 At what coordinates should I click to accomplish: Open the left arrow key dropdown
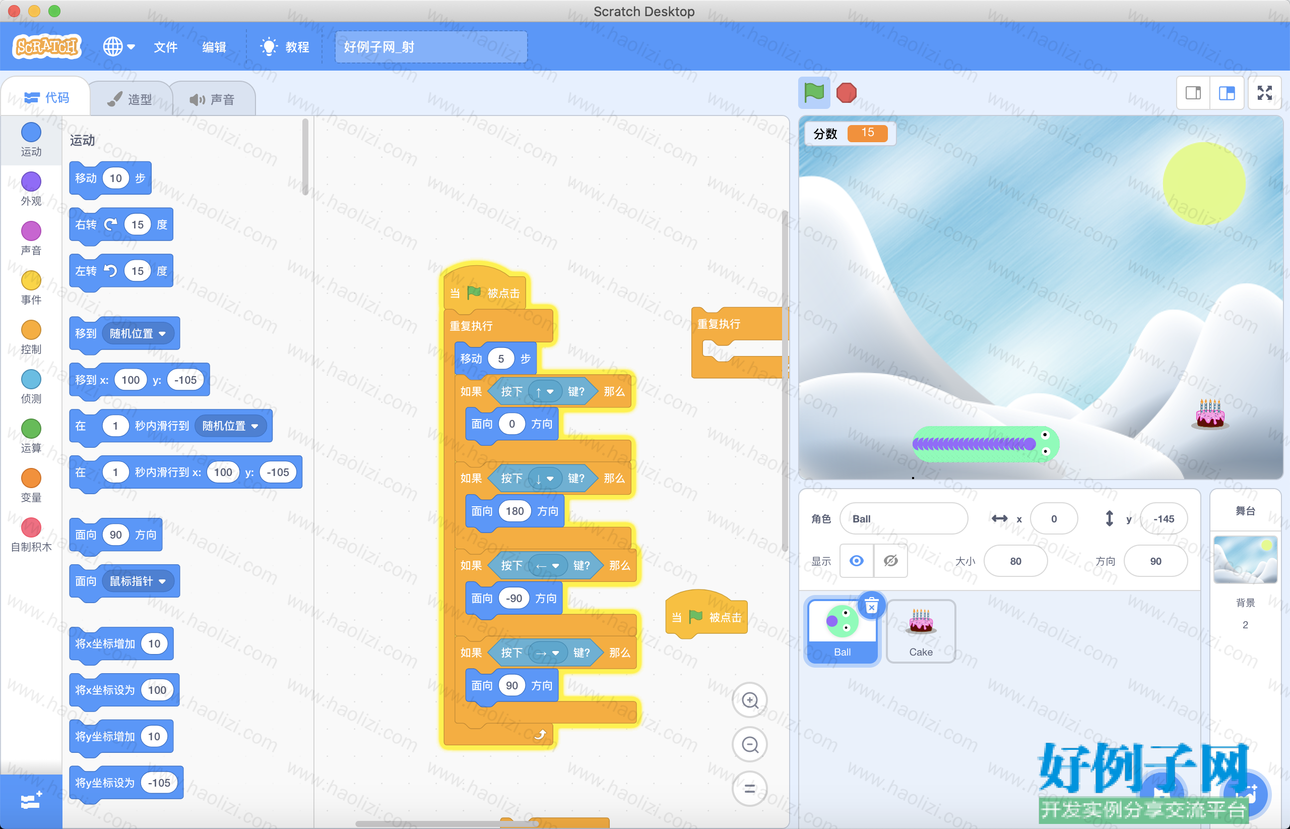click(548, 566)
